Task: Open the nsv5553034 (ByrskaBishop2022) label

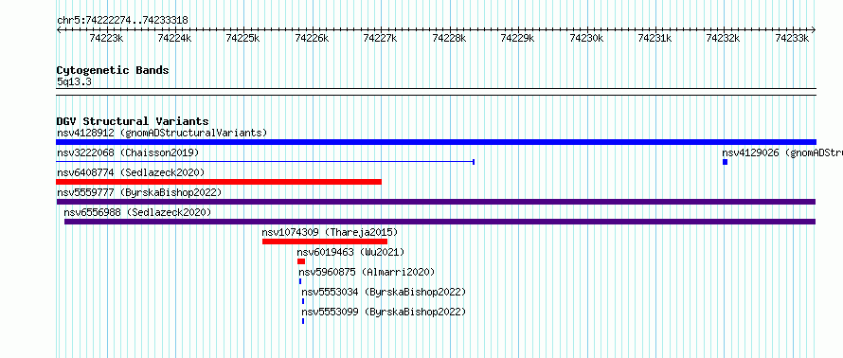Action: (384, 292)
